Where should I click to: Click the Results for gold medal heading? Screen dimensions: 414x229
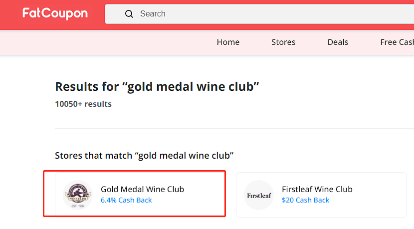(x=157, y=87)
